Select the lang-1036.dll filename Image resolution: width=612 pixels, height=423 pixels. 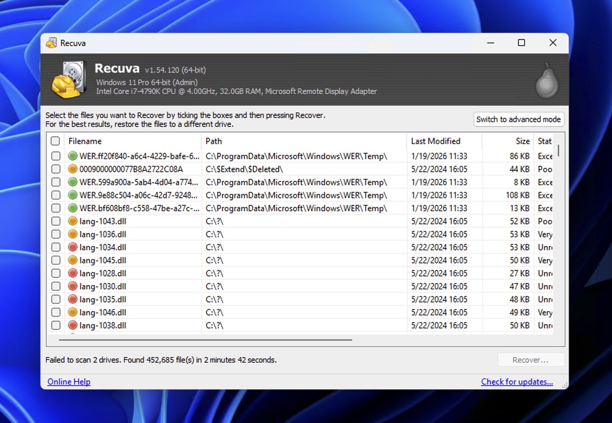coord(103,234)
